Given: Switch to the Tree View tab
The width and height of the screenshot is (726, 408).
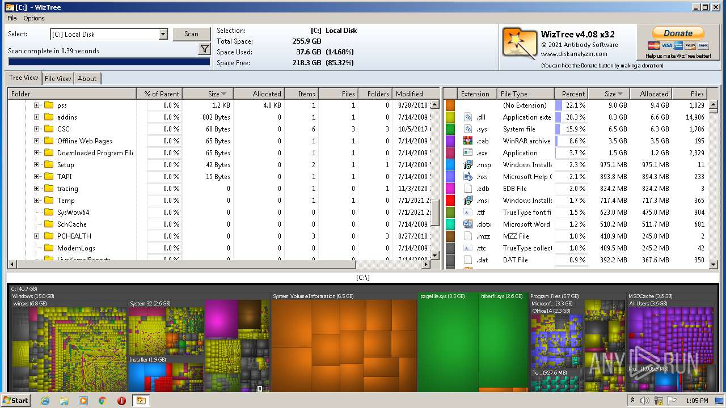Looking at the screenshot, I should point(24,78).
